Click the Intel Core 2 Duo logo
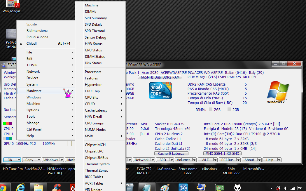This screenshot has height=191, width=306. (160, 91)
